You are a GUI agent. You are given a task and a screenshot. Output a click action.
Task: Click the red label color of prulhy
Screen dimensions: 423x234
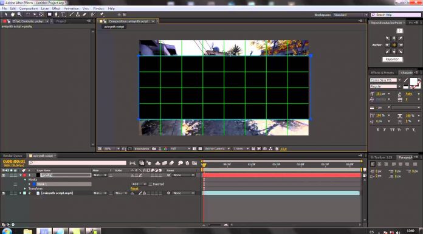(25, 175)
